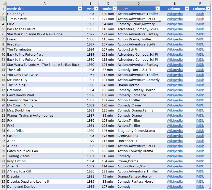Open Wikipedia link for Clue
The width and height of the screenshot is (212, 190).
[x=175, y=24]
